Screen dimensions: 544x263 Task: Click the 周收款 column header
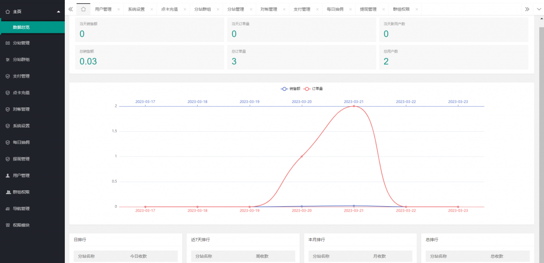262,257
